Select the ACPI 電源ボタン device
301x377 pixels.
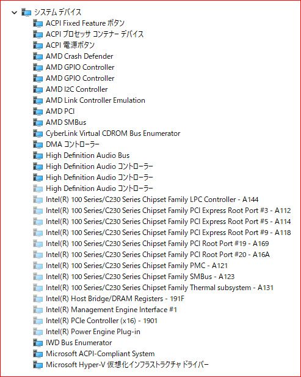pyautogui.click(x=70, y=45)
